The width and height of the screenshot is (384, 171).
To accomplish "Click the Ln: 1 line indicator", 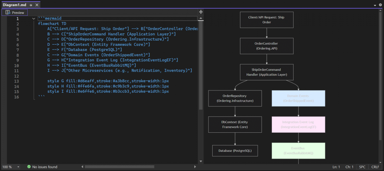I will [336, 167].
